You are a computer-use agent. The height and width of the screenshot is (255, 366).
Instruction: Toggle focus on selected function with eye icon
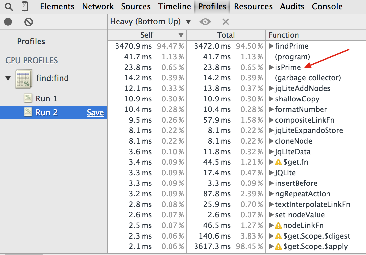pyautogui.click(x=205, y=22)
